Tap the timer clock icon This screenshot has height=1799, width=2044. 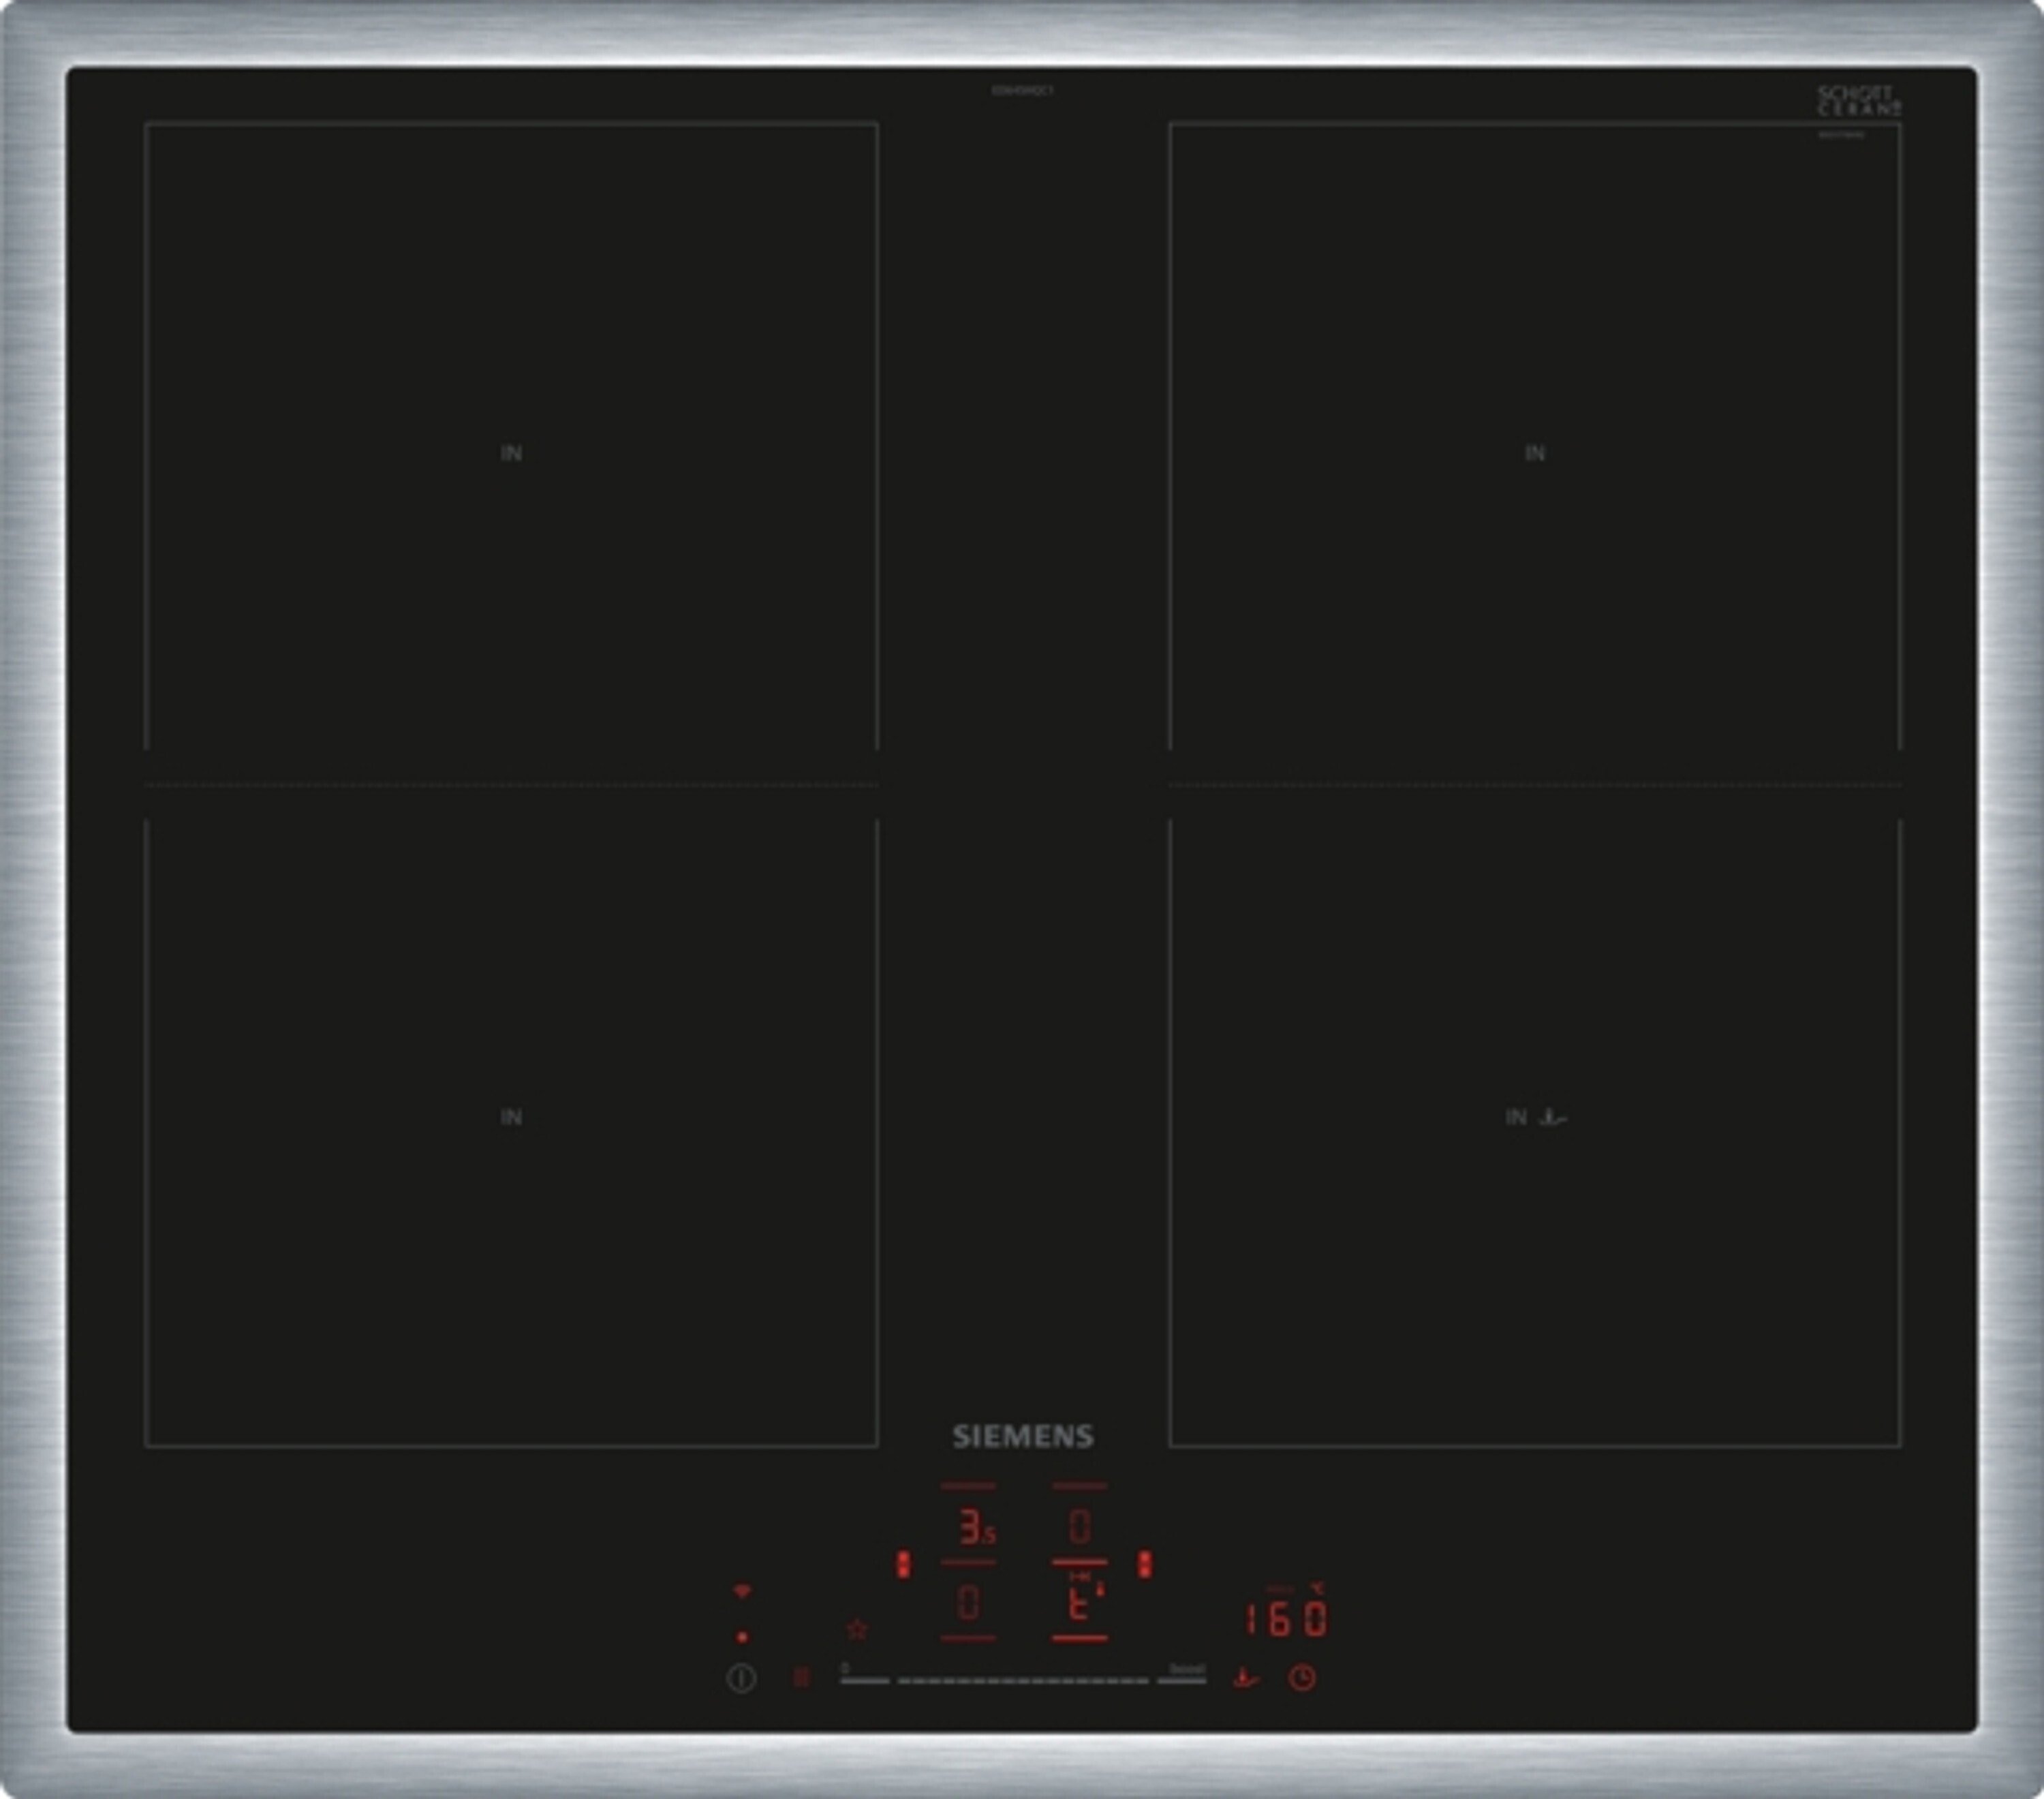tap(1301, 1677)
